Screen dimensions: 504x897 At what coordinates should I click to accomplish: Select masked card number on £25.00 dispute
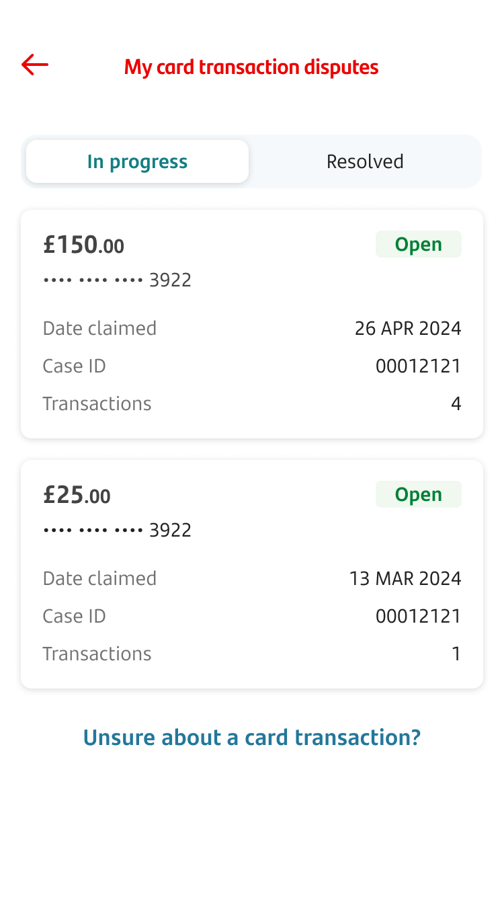click(x=118, y=531)
